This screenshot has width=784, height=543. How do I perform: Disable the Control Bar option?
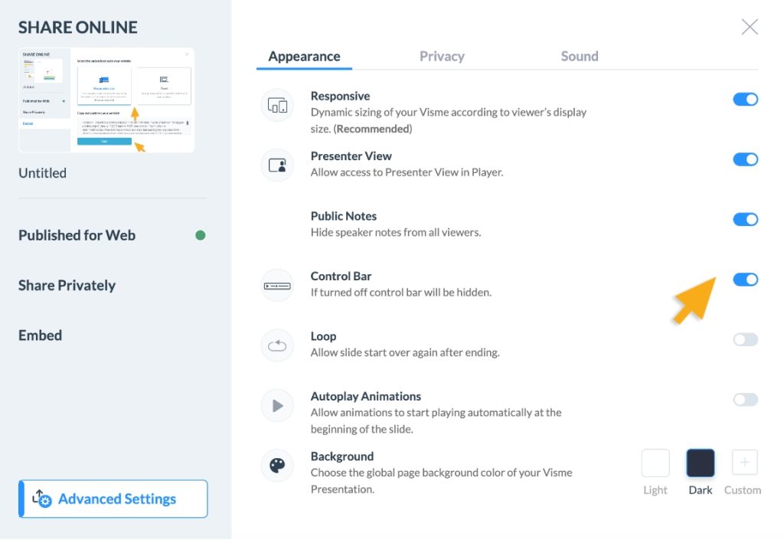[745, 279]
